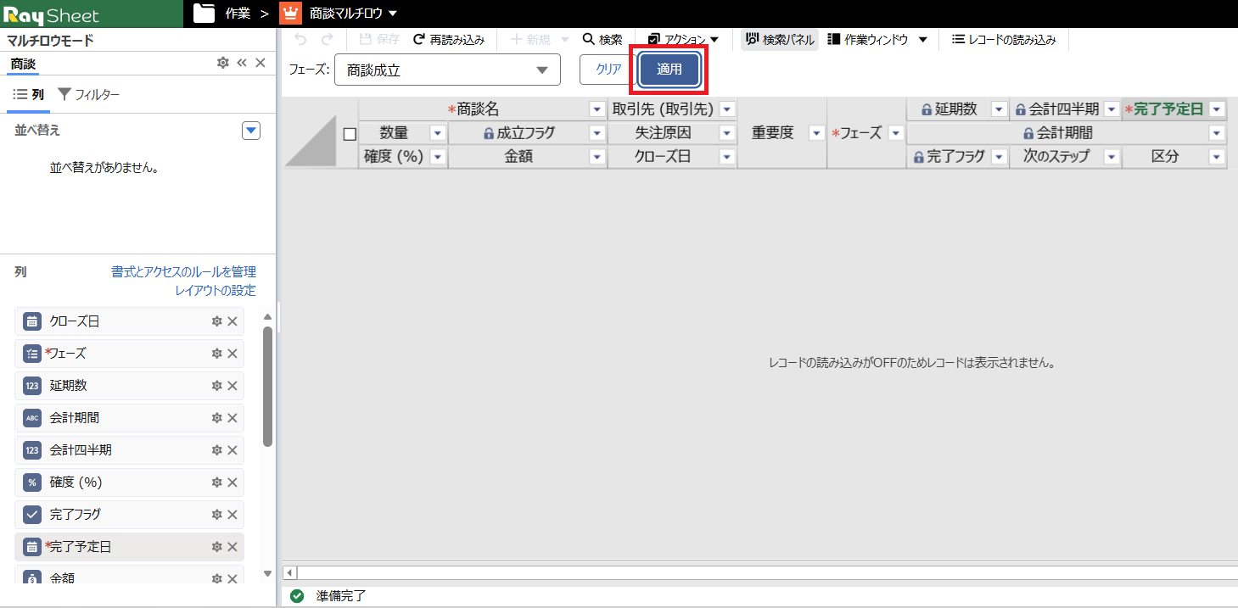The image size is (1238, 608).
Task: Toggle レコードの読み込み on or off
Action: tap(1004, 40)
